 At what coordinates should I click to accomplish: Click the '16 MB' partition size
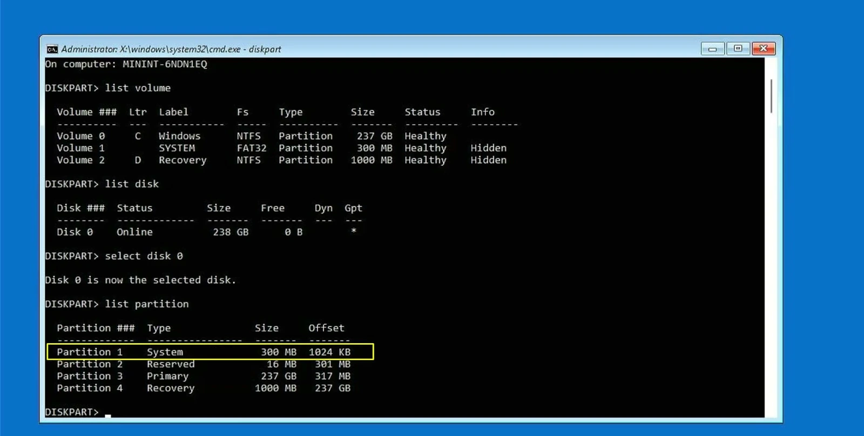pos(281,364)
